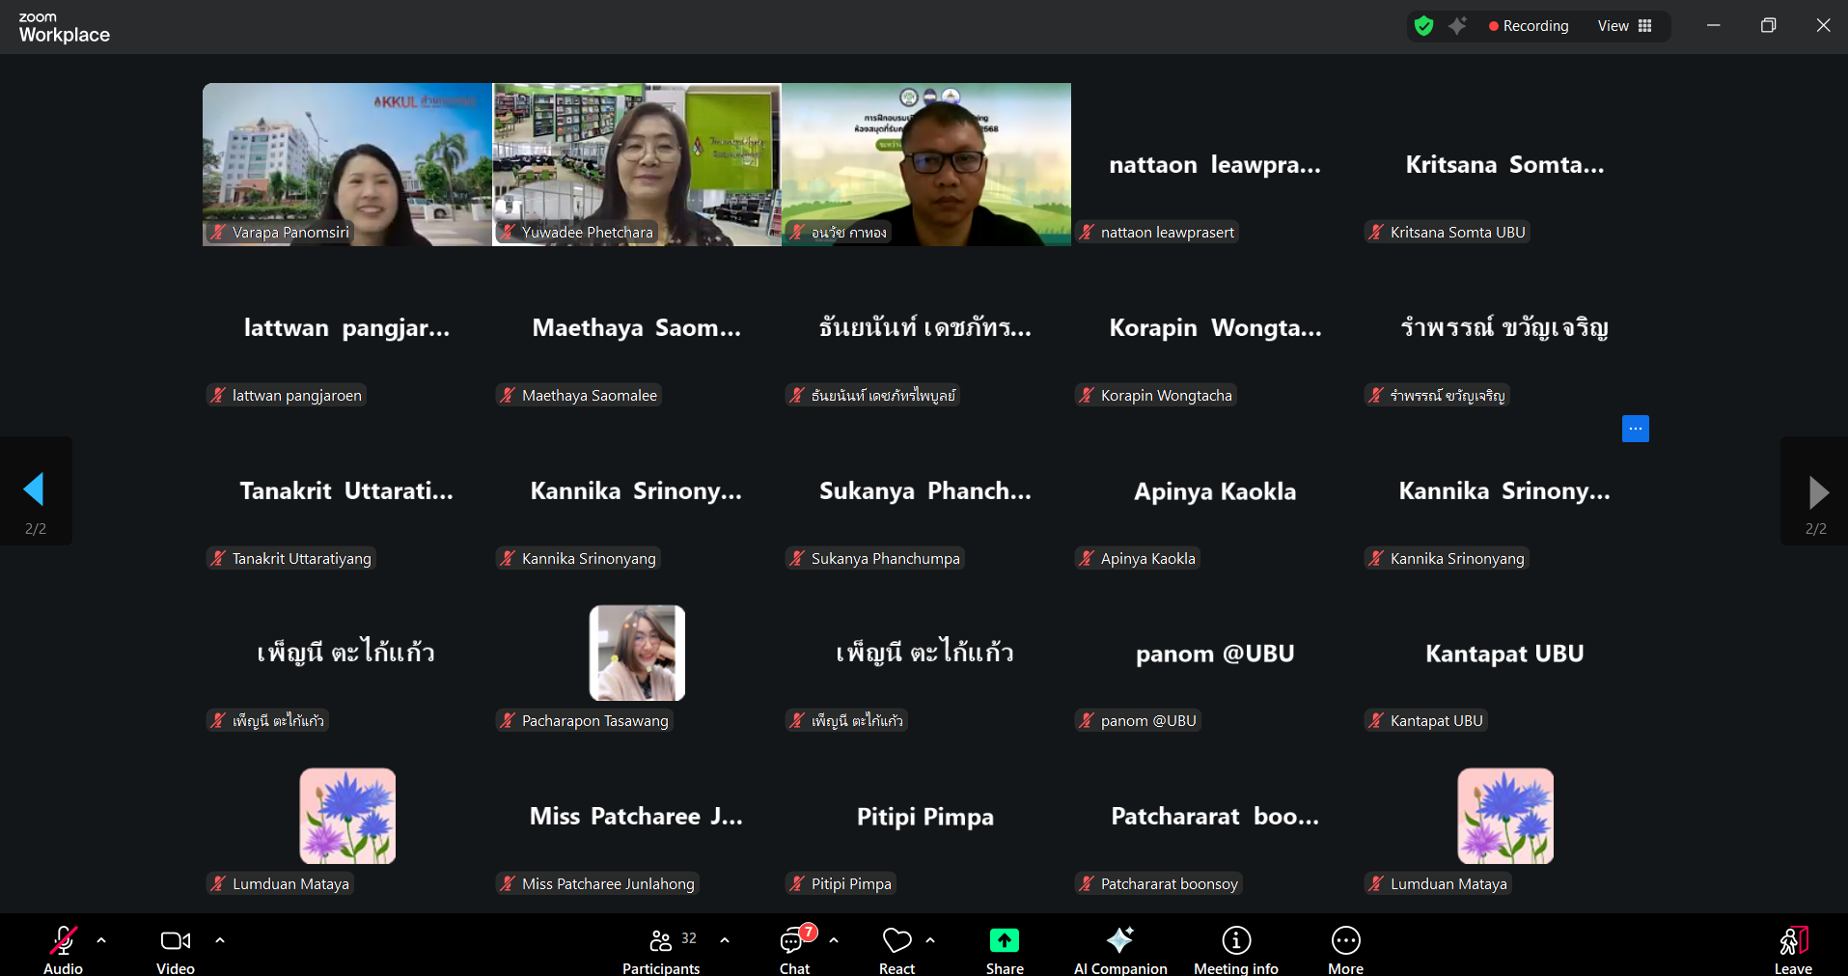Leave the meeting
This screenshot has width=1848, height=976.
click(x=1792, y=950)
